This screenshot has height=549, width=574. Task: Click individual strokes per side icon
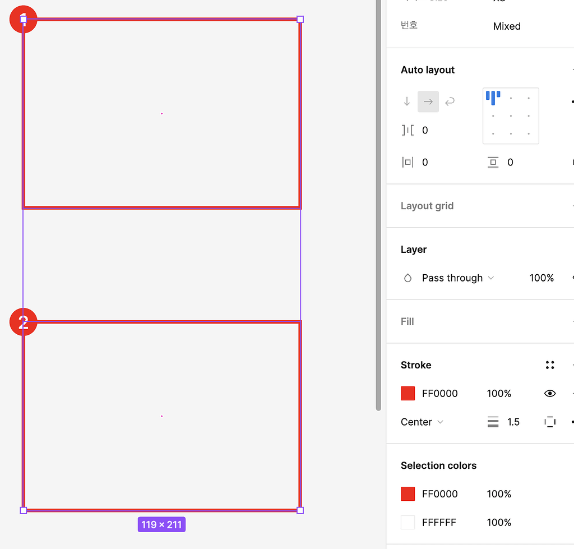click(x=550, y=422)
